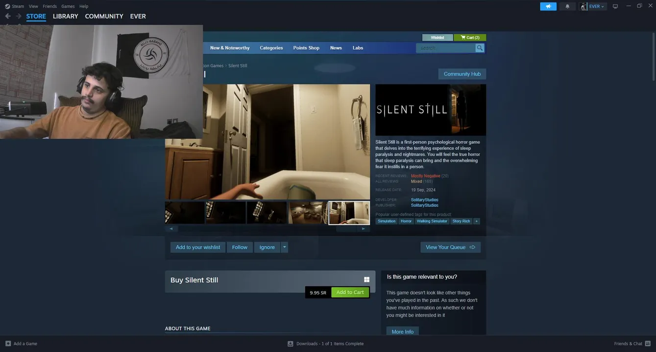Click Mostly Negative recent reviews

tap(426, 176)
